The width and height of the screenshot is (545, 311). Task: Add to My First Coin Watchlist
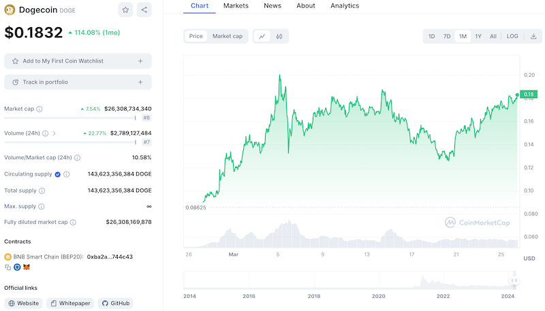pyautogui.click(x=78, y=61)
